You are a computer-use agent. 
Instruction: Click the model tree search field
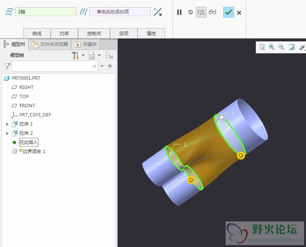click(x=55, y=66)
